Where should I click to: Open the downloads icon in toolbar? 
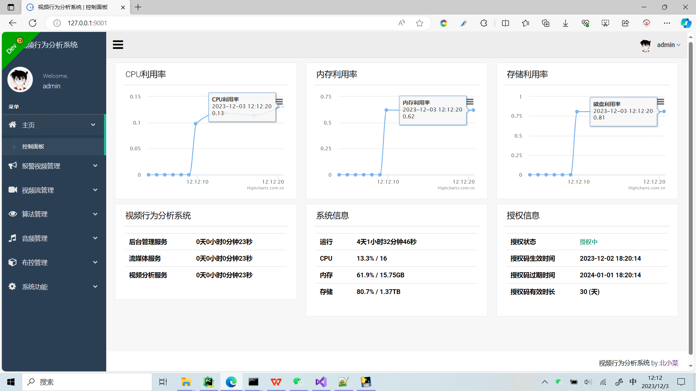(x=565, y=23)
